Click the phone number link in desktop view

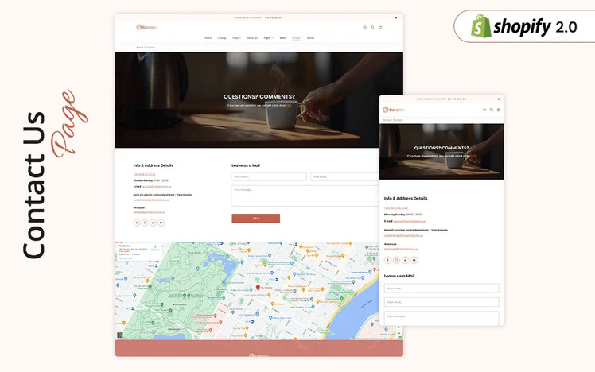tap(144, 174)
